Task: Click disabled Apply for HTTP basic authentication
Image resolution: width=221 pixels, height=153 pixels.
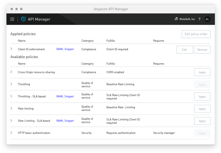Action: pyautogui.click(x=202, y=133)
